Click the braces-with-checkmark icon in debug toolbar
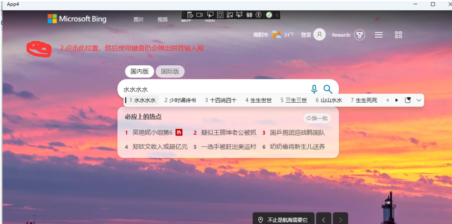The image size is (452, 224). [249, 15]
